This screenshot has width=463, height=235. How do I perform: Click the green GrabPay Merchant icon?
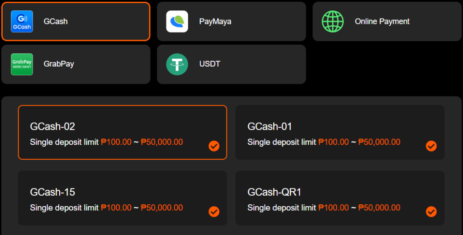point(22,64)
